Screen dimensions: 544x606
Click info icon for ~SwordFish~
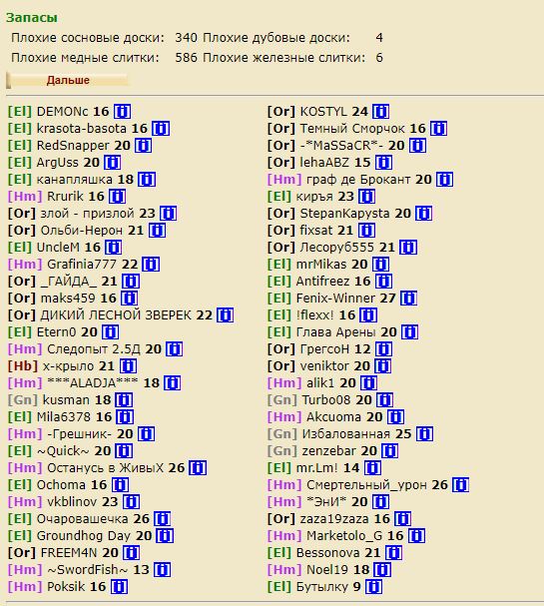(162, 570)
